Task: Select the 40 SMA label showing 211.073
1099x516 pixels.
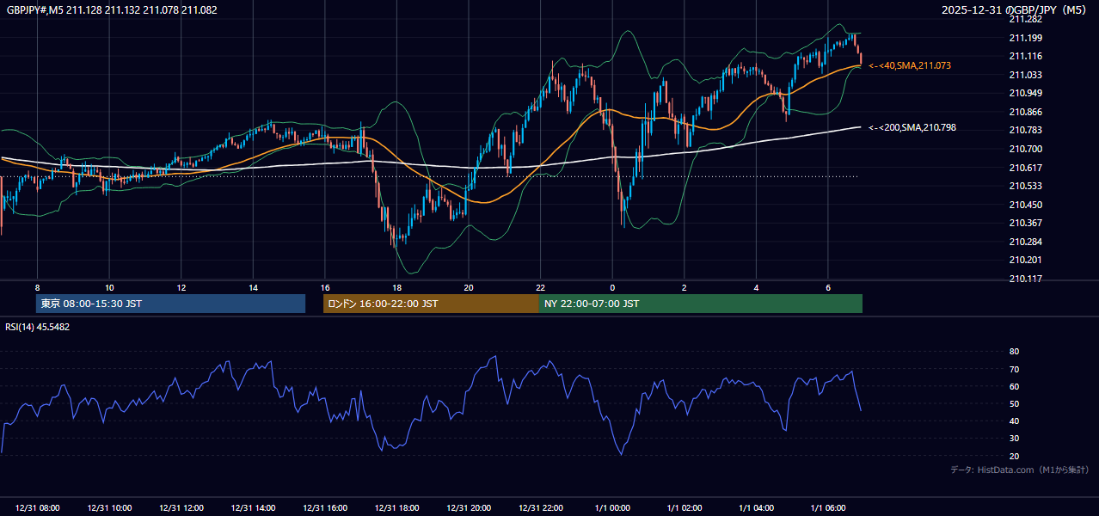Action: (910, 65)
